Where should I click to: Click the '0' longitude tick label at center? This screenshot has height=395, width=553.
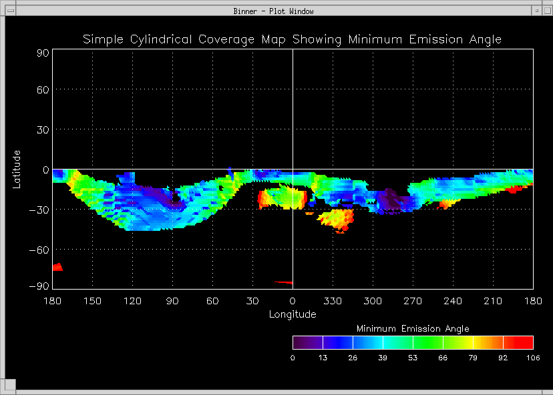point(292,301)
